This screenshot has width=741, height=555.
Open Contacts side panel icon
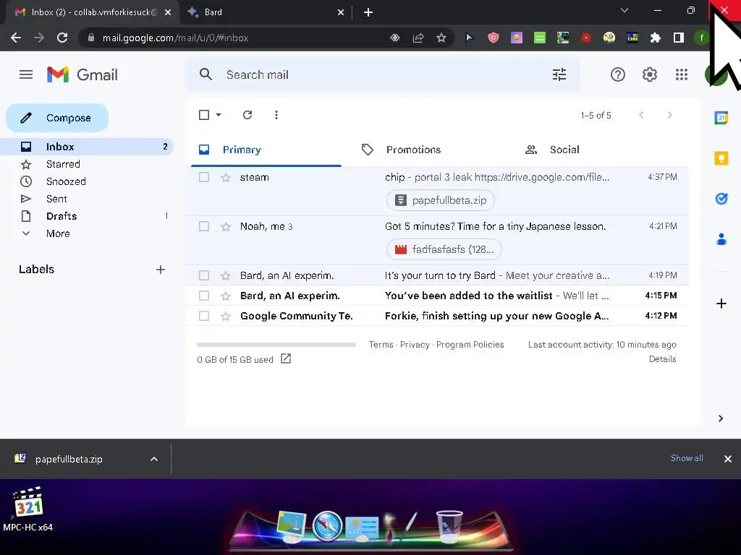[721, 239]
